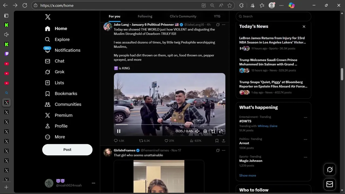Open GirlsInFrames profile avatar
Screen dimensions: 345x194
pyautogui.click(x=108, y=153)
